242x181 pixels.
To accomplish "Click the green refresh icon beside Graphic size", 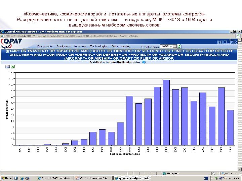I will [x=179, y=46].
